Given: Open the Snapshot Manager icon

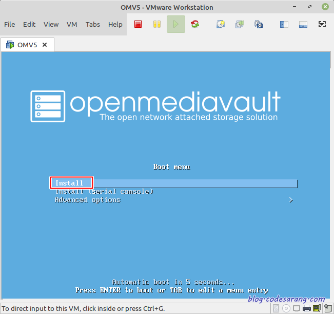Looking at the screenshot, I should tap(259, 24).
